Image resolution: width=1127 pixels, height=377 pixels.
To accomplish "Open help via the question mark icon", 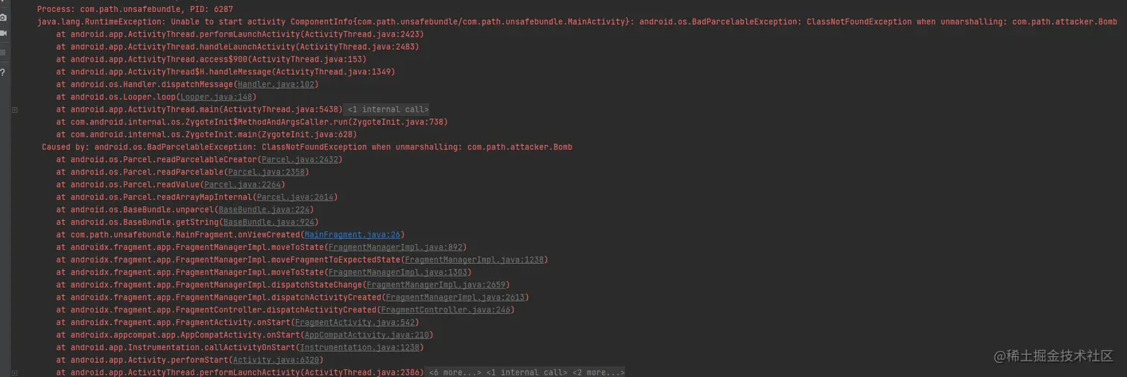I will click(x=3, y=73).
